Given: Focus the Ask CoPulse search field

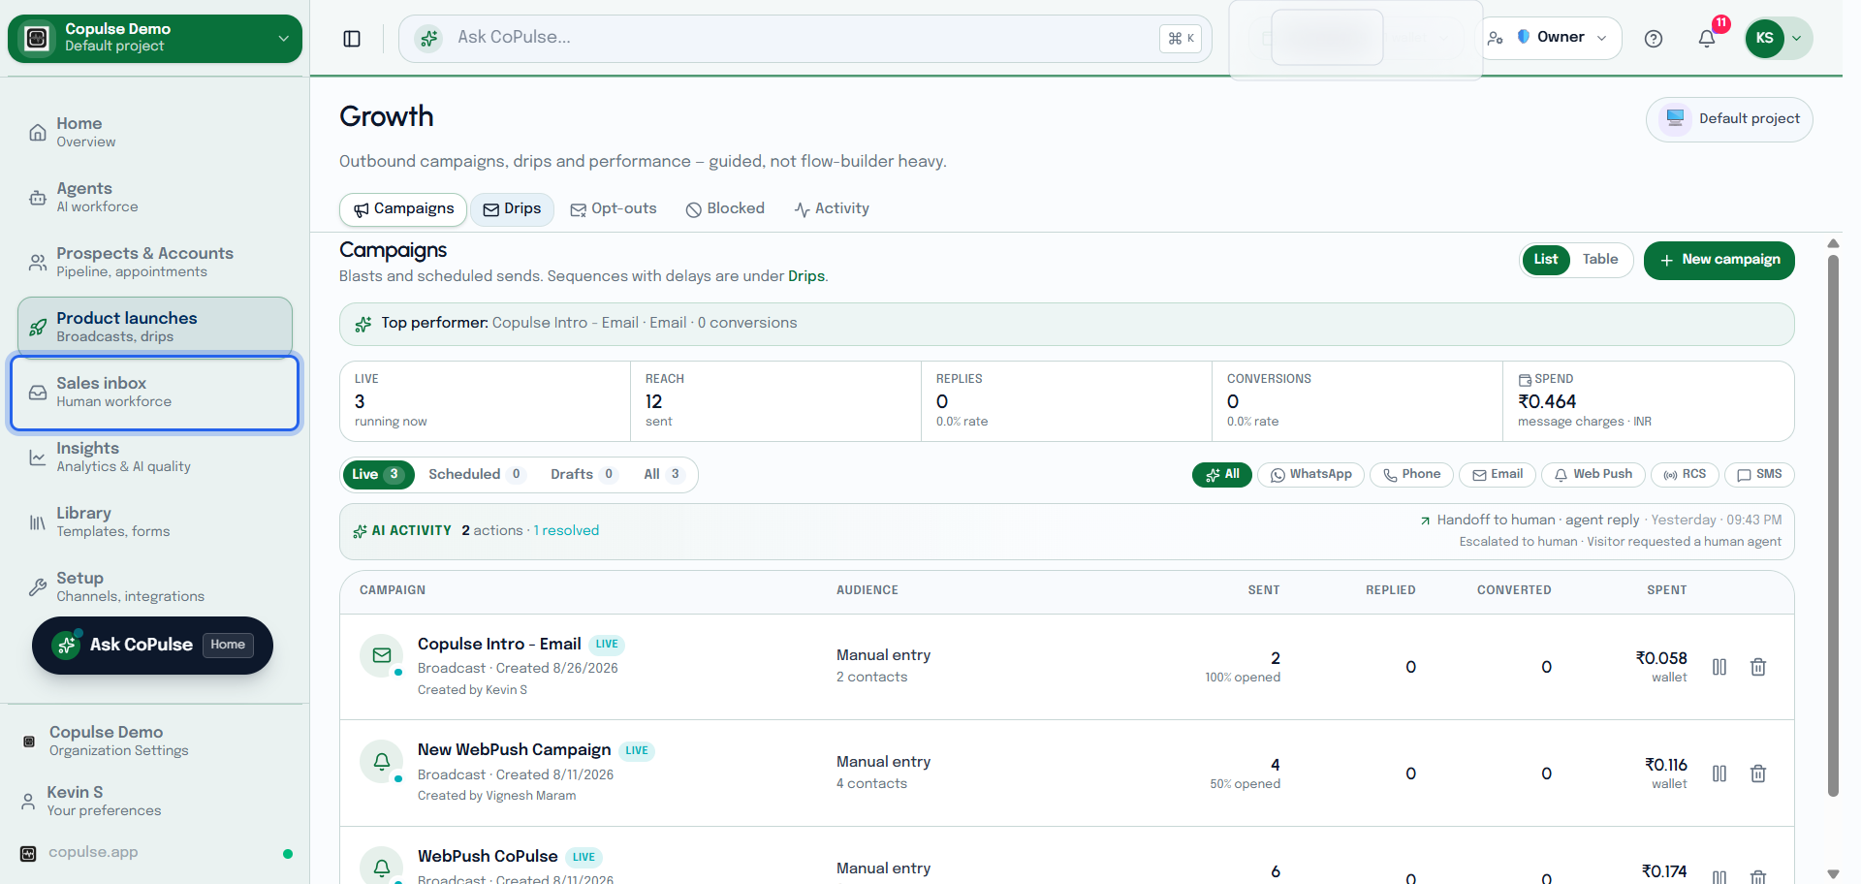Looking at the screenshot, I should coord(804,39).
